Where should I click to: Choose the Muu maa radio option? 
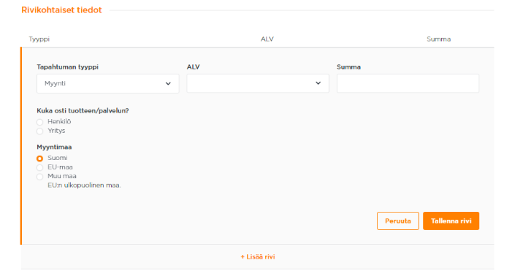pos(40,177)
